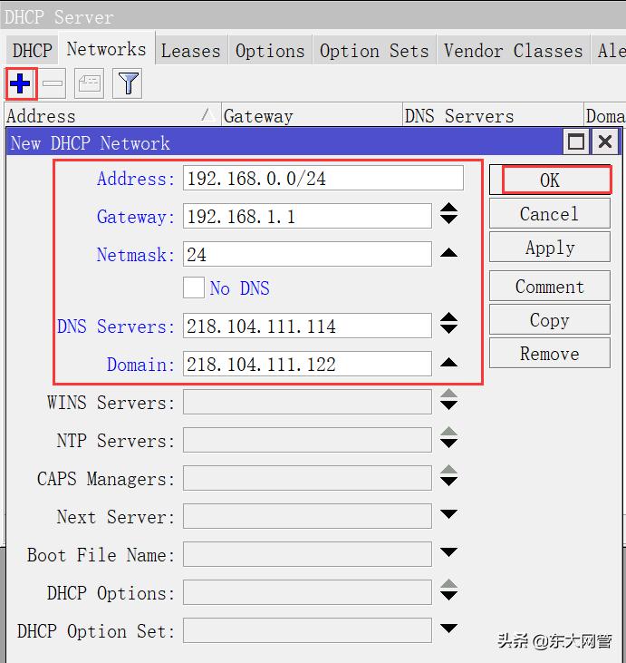Click the Comment button
This screenshot has height=663, width=626.
[550, 287]
